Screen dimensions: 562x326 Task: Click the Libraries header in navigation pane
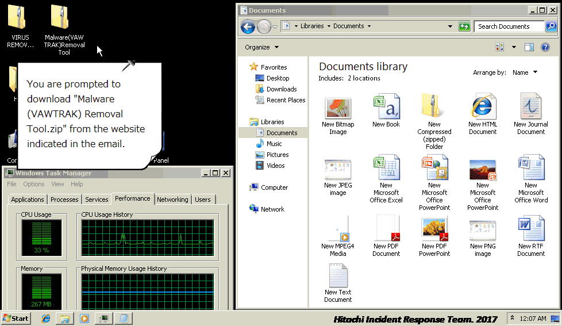(267, 122)
